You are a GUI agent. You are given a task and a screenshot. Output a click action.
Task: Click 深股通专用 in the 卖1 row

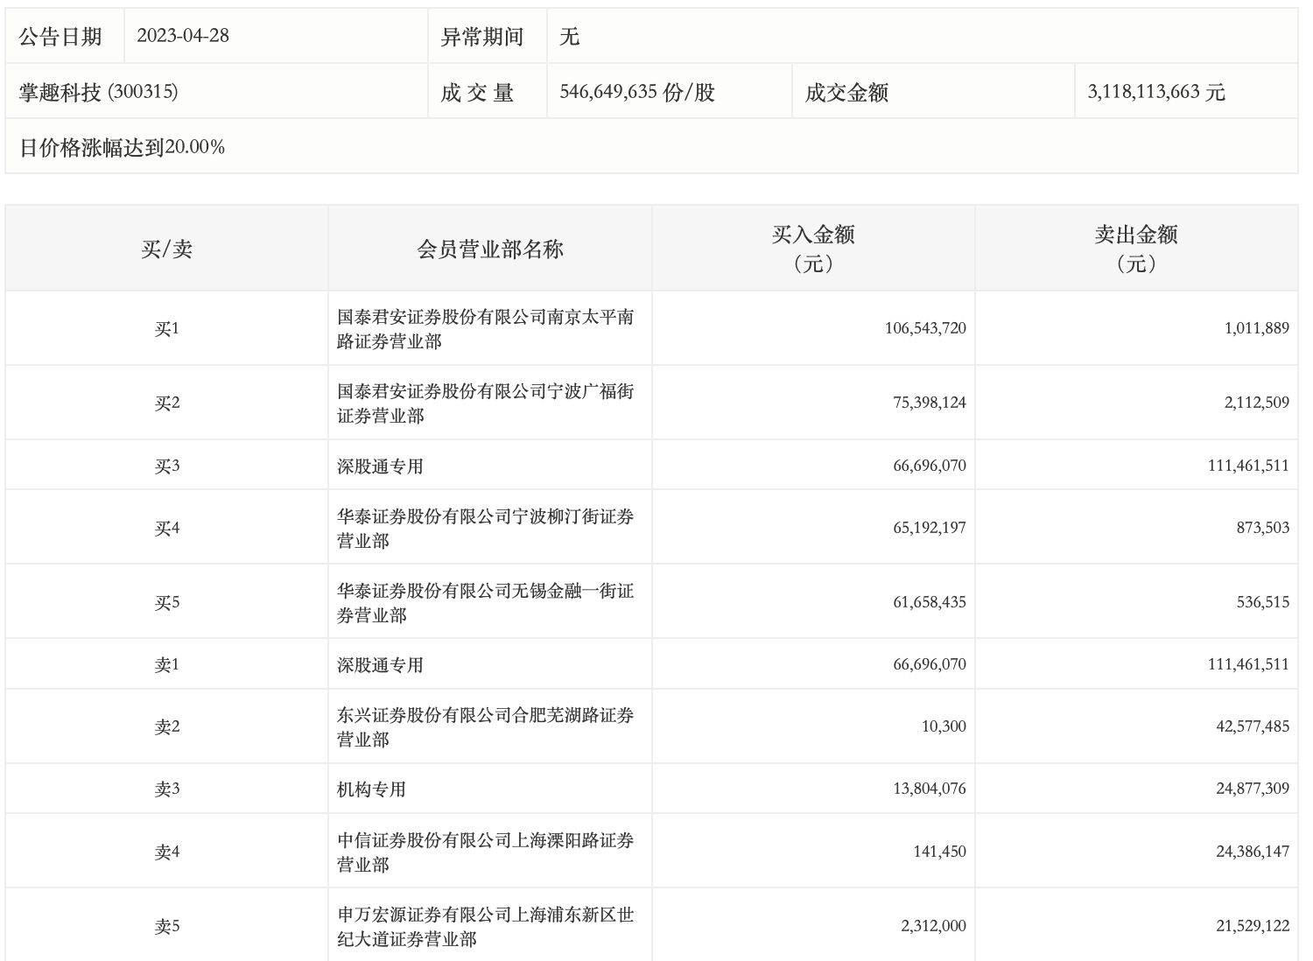pos(380,665)
